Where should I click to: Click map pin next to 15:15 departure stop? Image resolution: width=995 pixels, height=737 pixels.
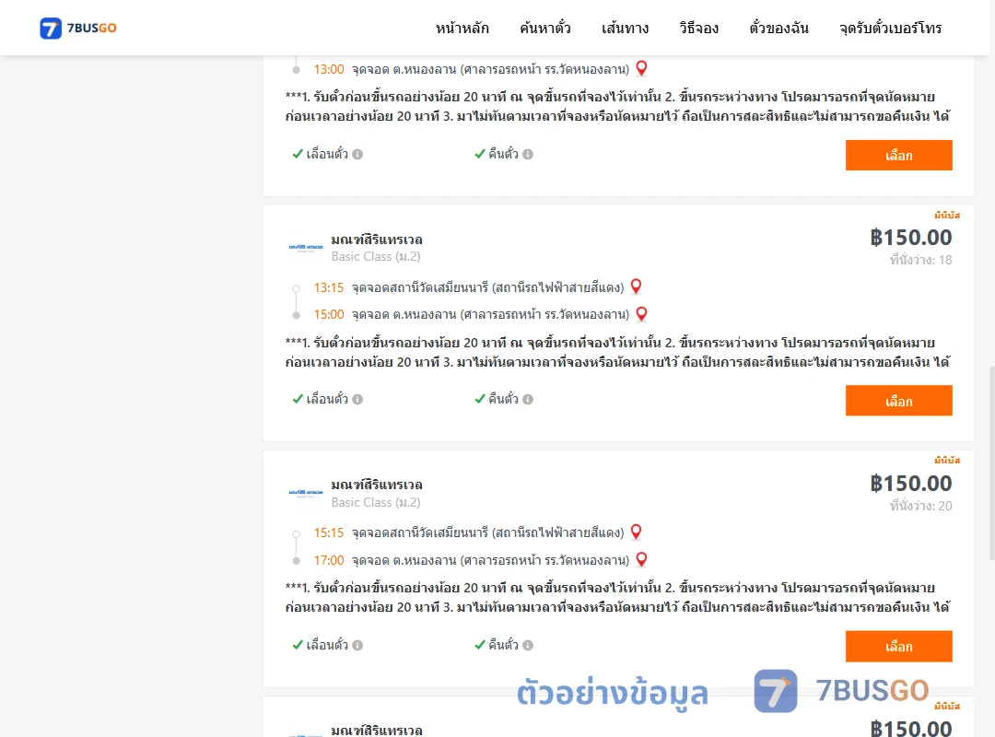(636, 532)
